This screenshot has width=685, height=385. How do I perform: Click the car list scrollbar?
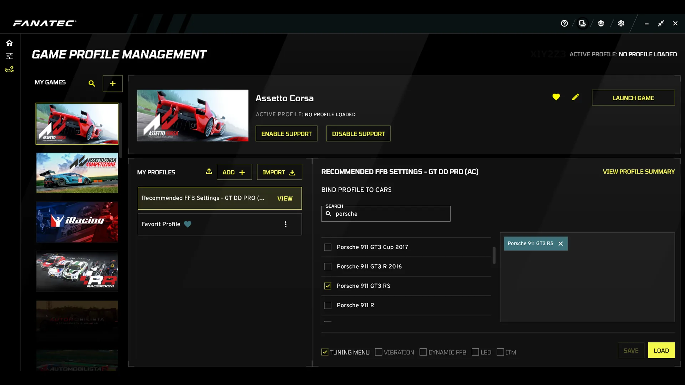pos(494,255)
